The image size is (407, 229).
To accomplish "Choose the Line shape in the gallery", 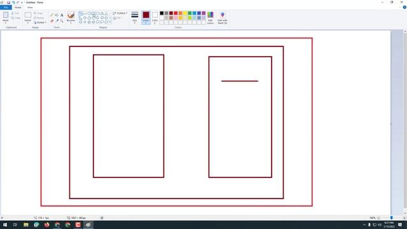I will 81,13.
